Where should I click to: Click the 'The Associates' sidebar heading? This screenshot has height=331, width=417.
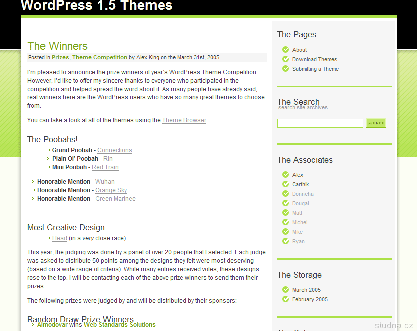pos(305,160)
